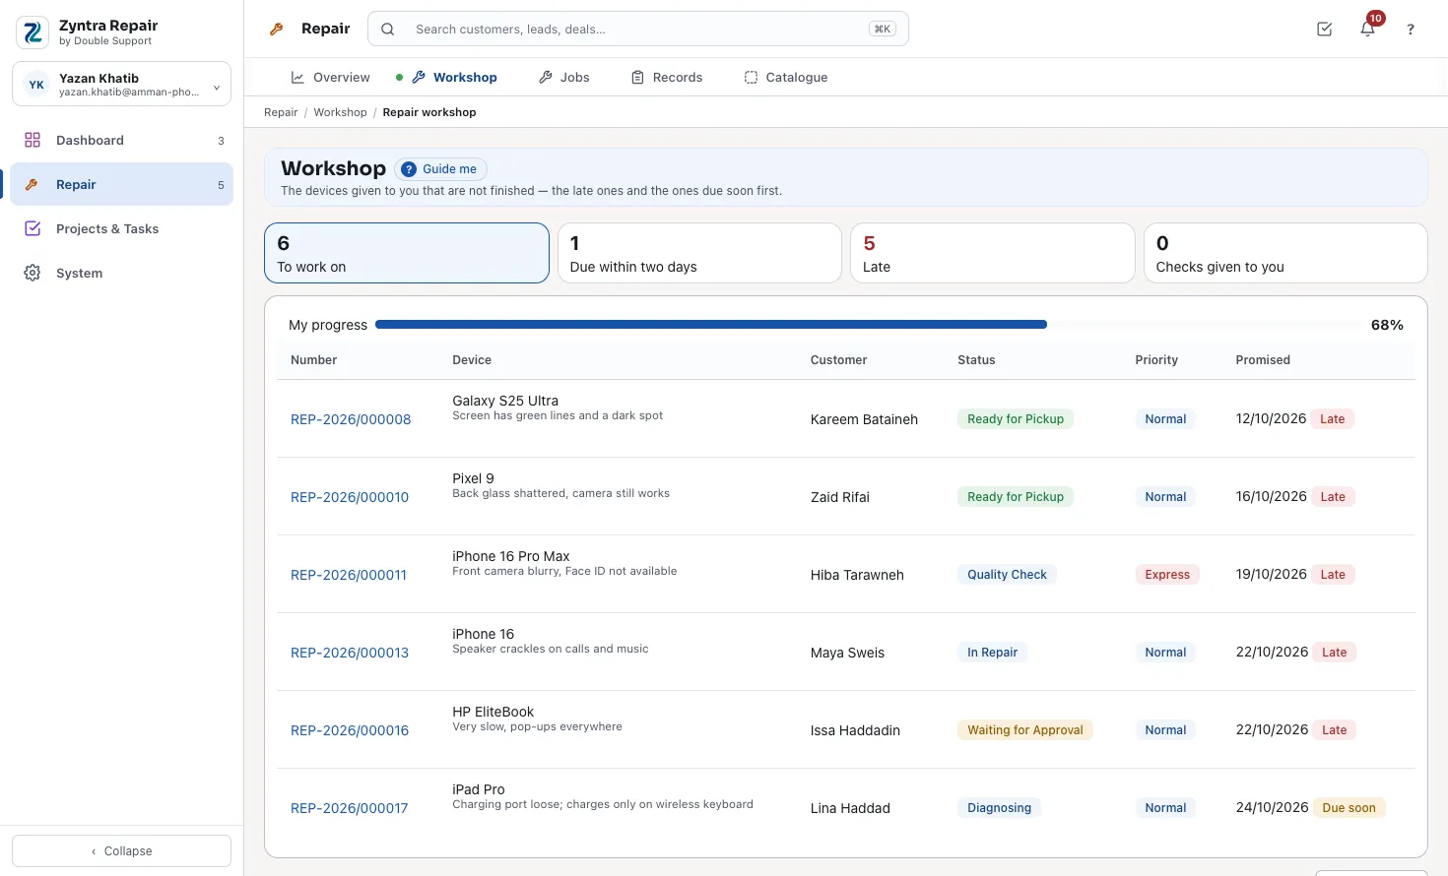Image resolution: width=1448 pixels, height=876 pixels.
Task: Click the Zyntra Repair logo icon
Action: pos(33,32)
